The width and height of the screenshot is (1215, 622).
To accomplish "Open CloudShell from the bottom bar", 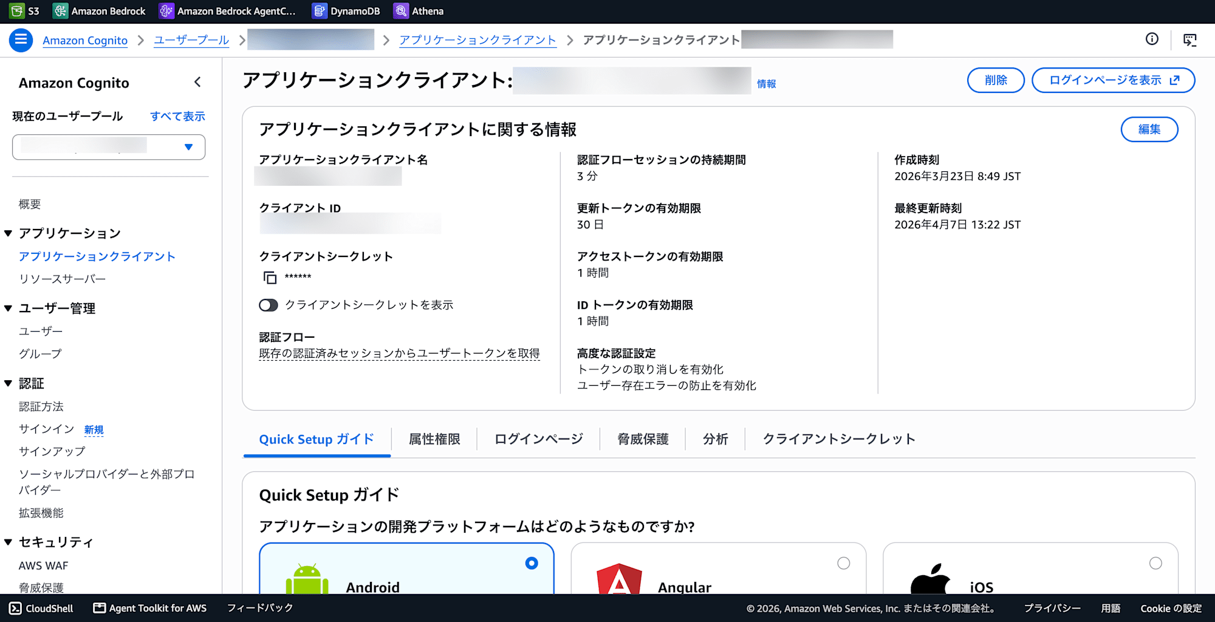I will pyautogui.click(x=41, y=608).
